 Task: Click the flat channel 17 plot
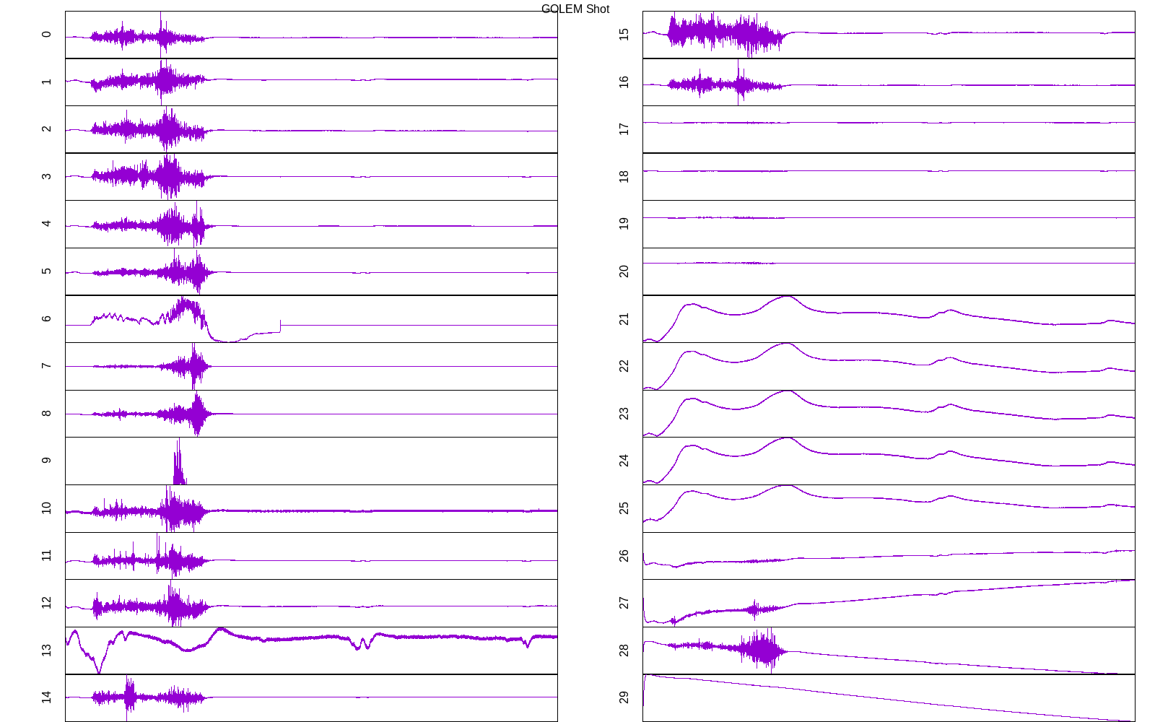point(889,129)
